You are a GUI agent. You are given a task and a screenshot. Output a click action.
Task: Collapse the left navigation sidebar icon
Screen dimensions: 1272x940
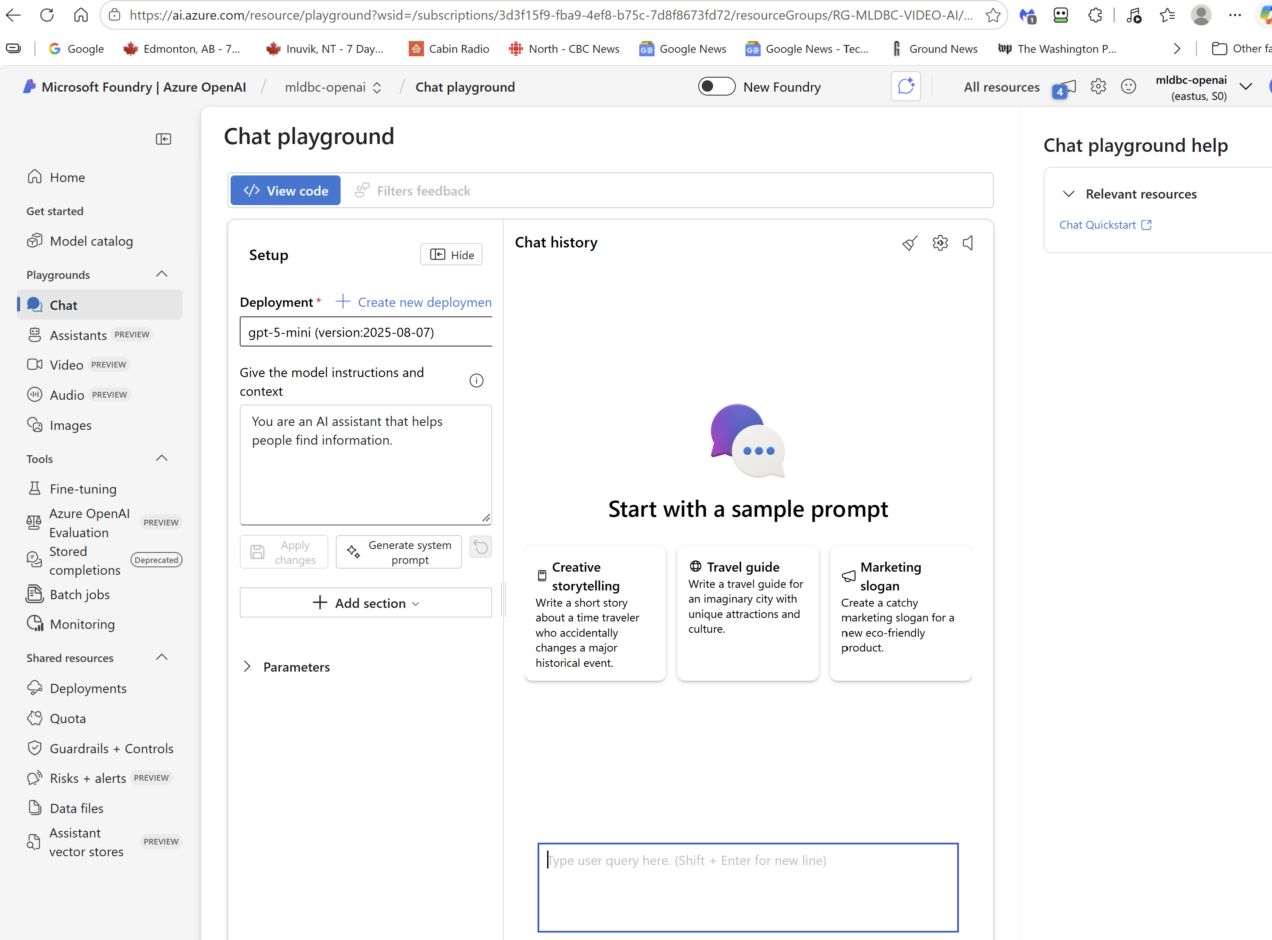coord(163,139)
